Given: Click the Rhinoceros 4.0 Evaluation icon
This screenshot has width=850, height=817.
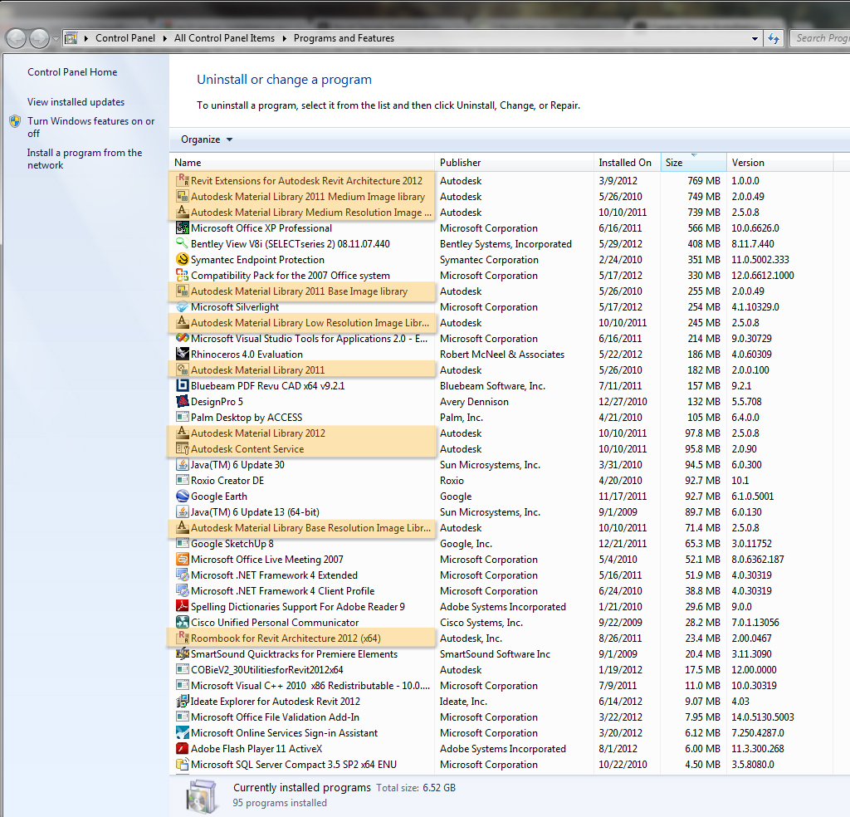Looking at the screenshot, I should [183, 354].
